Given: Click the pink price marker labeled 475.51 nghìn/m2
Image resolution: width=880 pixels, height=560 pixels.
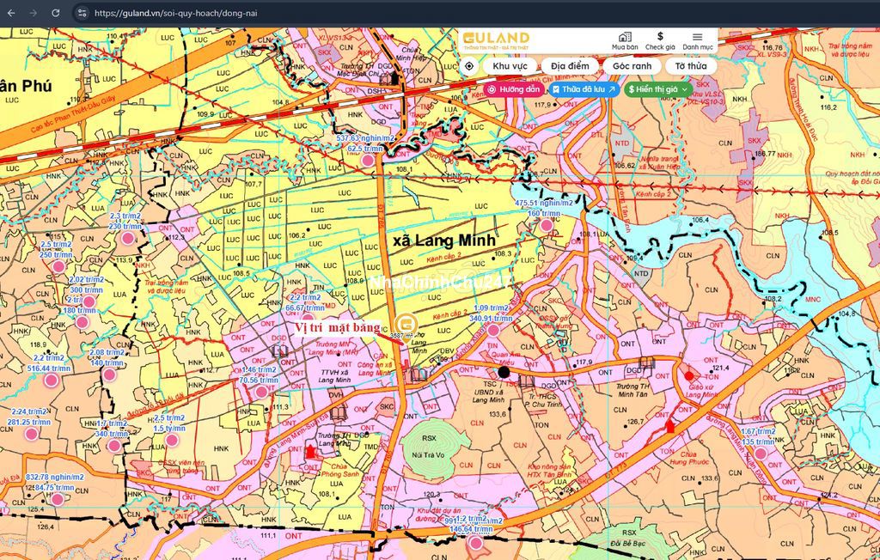Looking at the screenshot, I should point(547,225).
